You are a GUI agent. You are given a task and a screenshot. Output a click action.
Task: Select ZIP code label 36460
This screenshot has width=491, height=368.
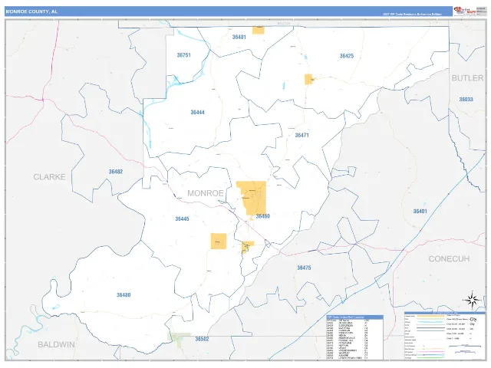[x=262, y=216]
